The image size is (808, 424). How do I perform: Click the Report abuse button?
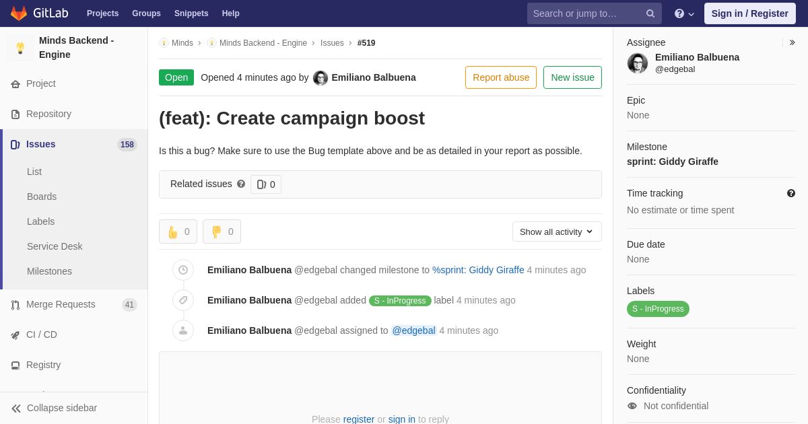[501, 77]
